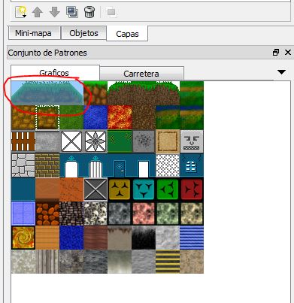This screenshot has height=303, width=294.
Task: Click the new layer icon with dropdown
Action: (21, 12)
